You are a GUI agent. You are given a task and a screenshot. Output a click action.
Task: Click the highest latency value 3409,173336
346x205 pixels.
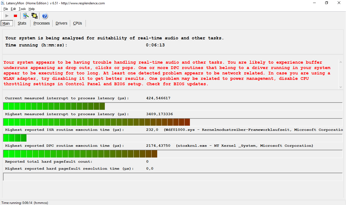159,114
